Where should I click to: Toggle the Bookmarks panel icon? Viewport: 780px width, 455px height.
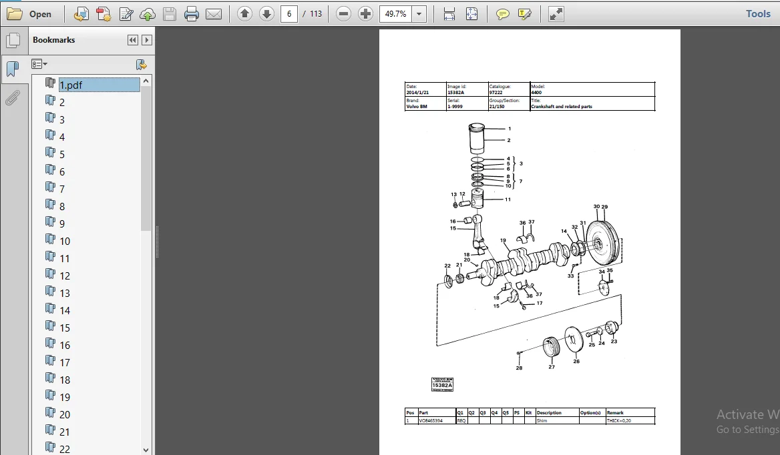point(13,69)
